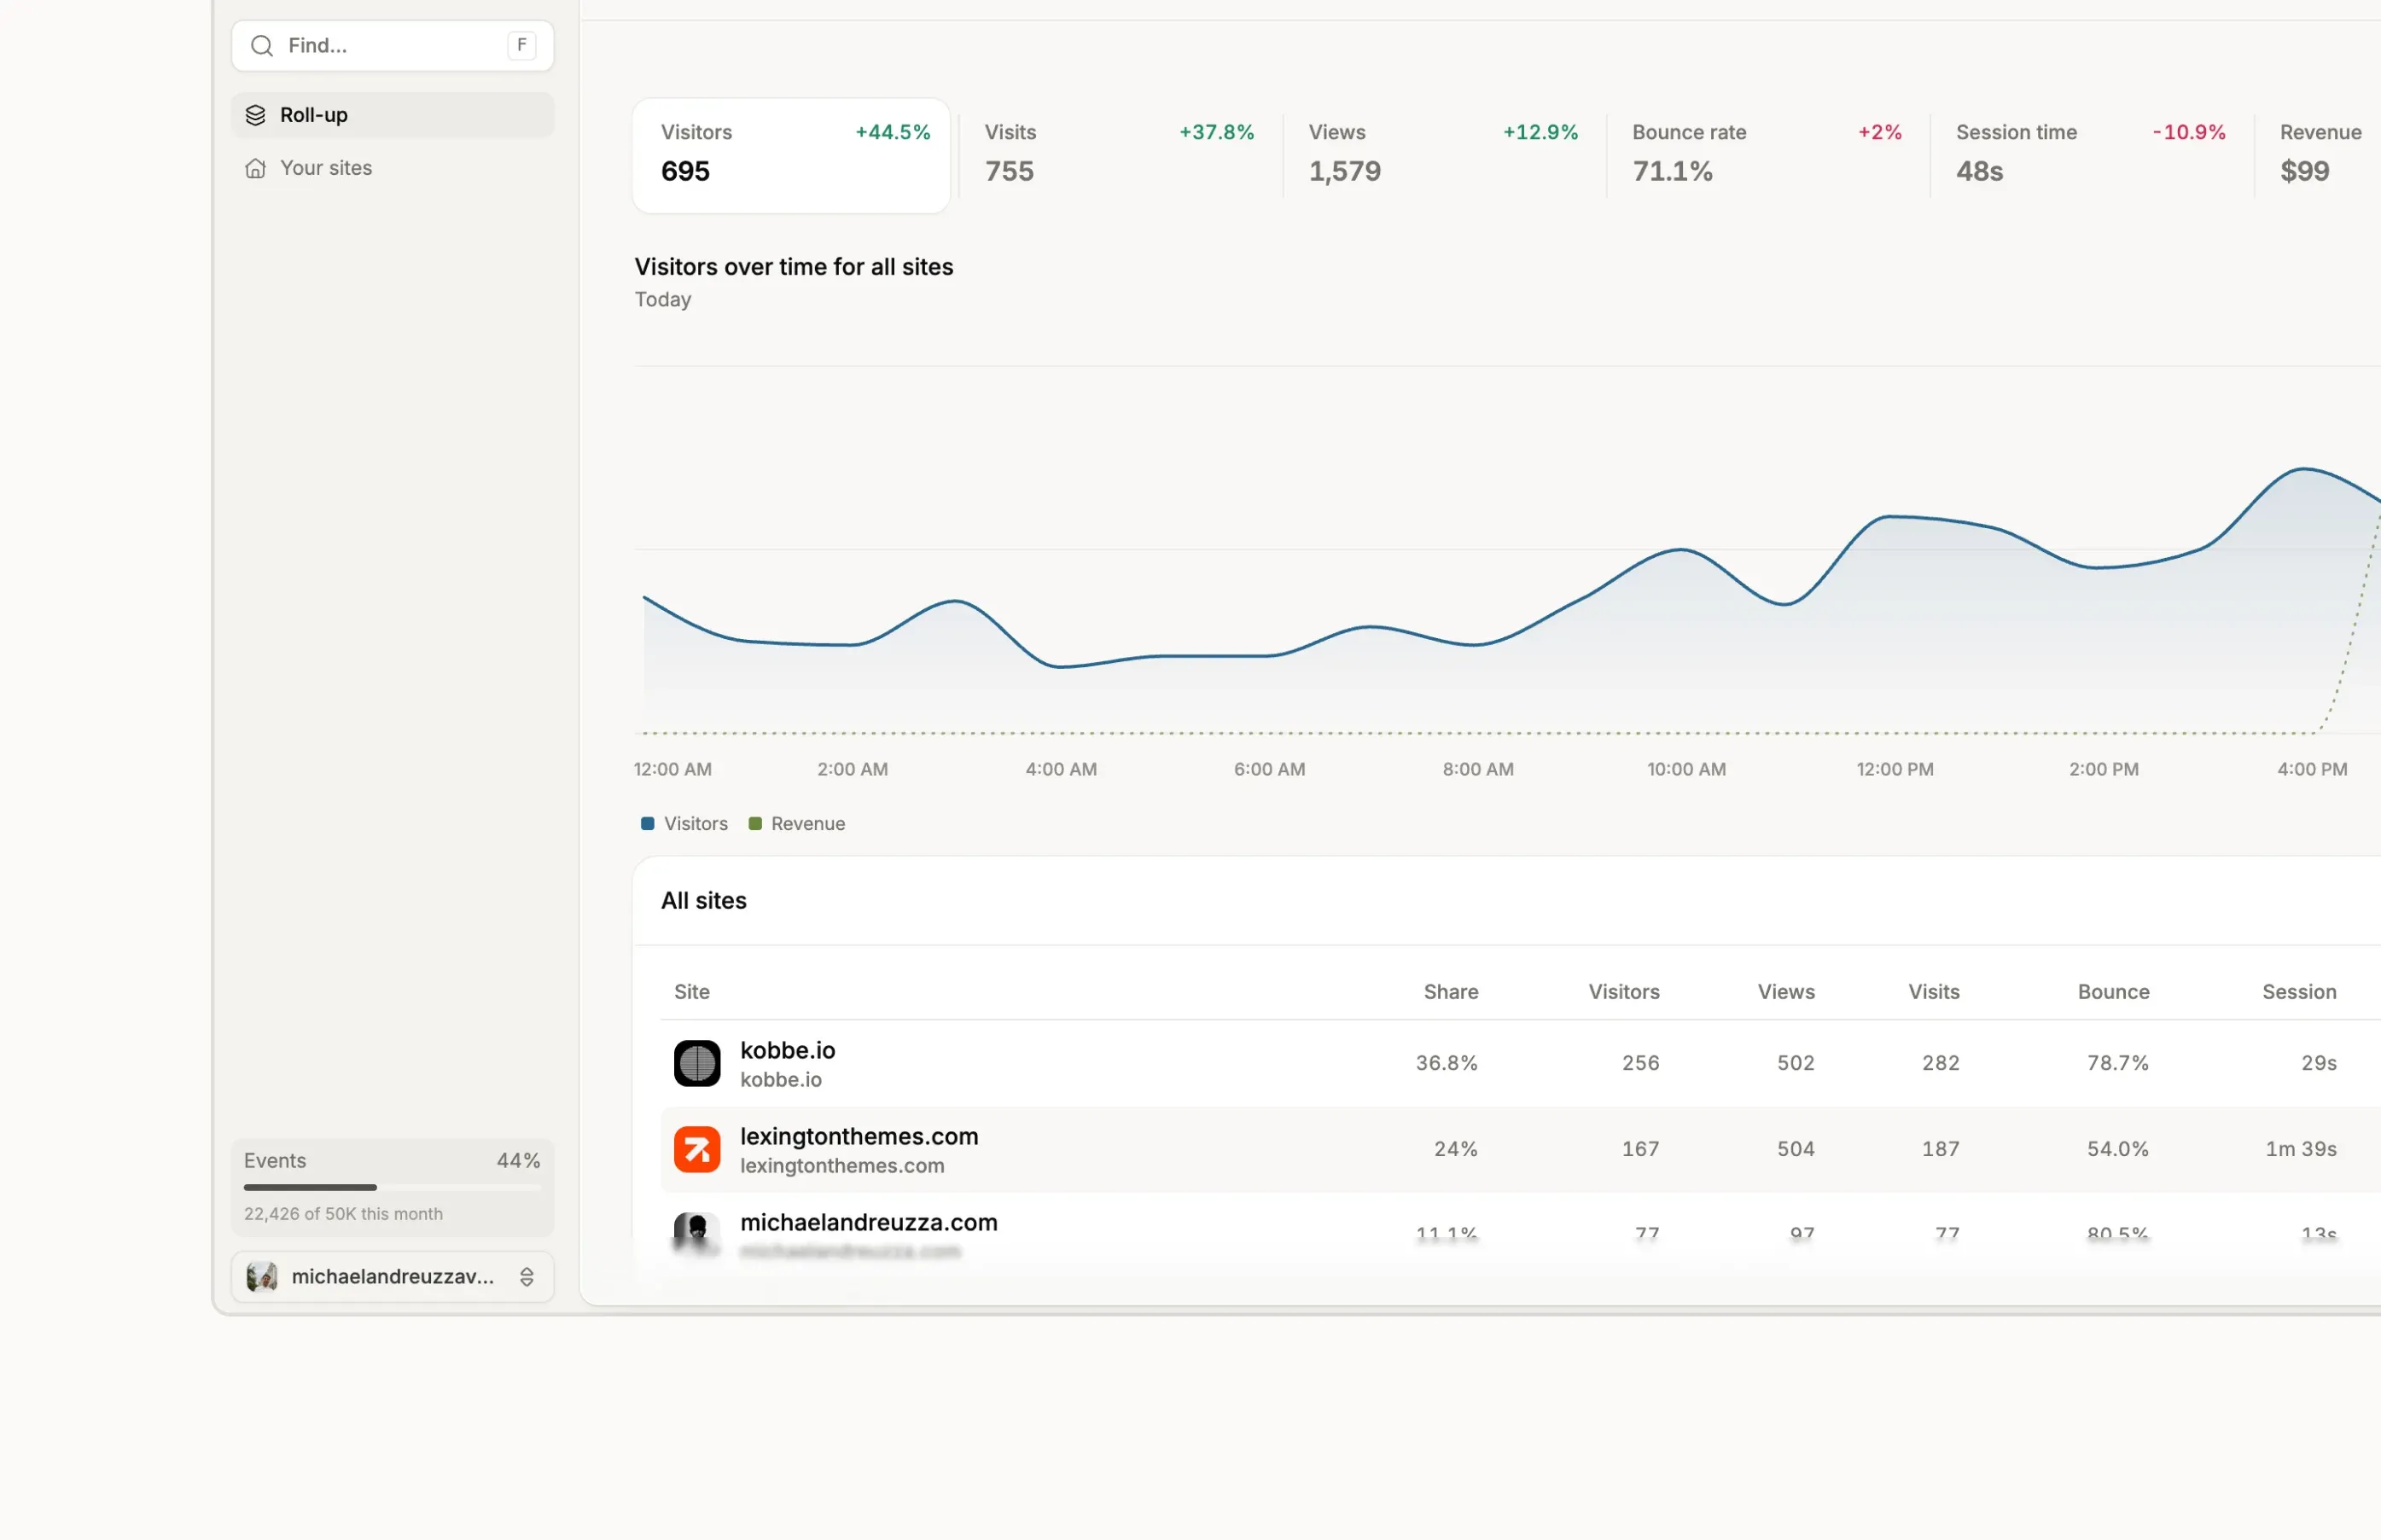The width and height of the screenshot is (2381, 1540).
Task: Open the account switcher chevrons
Action: tap(527, 1277)
